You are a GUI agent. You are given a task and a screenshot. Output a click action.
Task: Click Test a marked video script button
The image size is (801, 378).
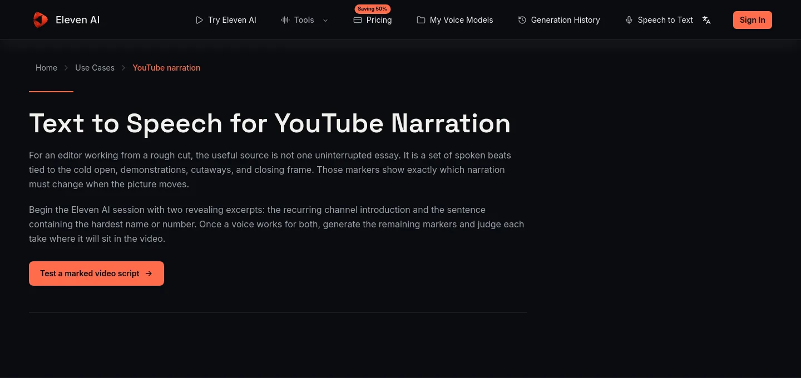point(96,273)
